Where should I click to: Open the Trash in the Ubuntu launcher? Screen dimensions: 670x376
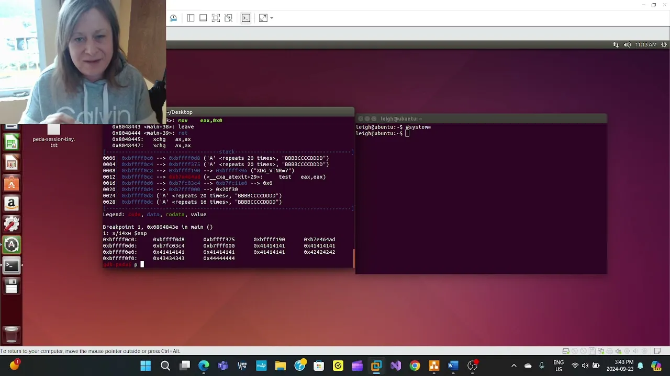click(12, 334)
